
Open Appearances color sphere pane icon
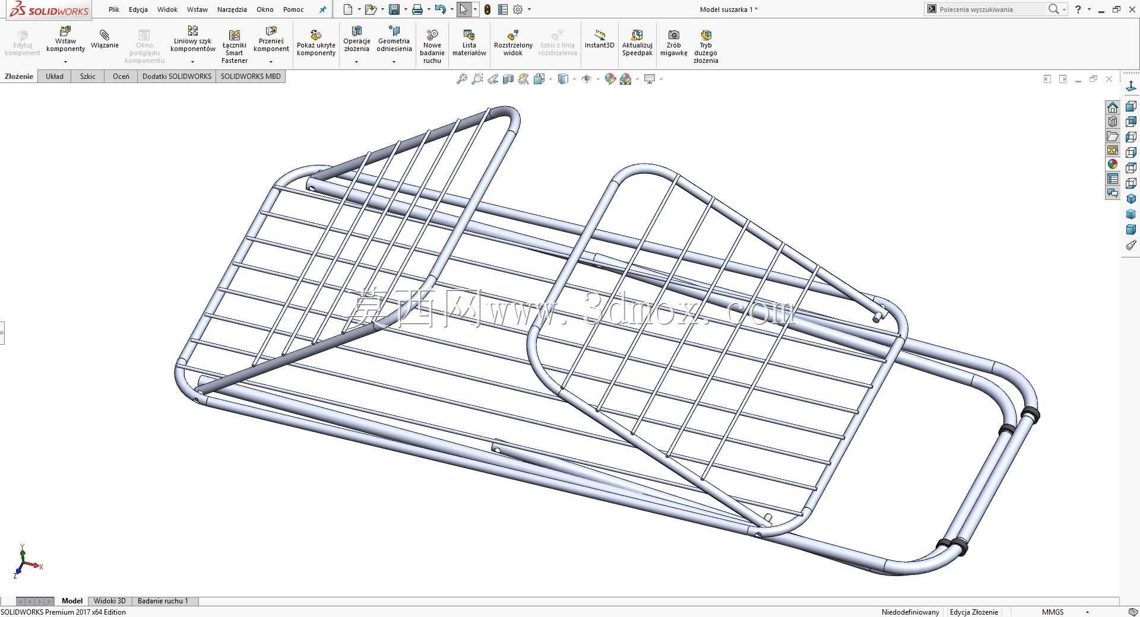[x=1113, y=164]
